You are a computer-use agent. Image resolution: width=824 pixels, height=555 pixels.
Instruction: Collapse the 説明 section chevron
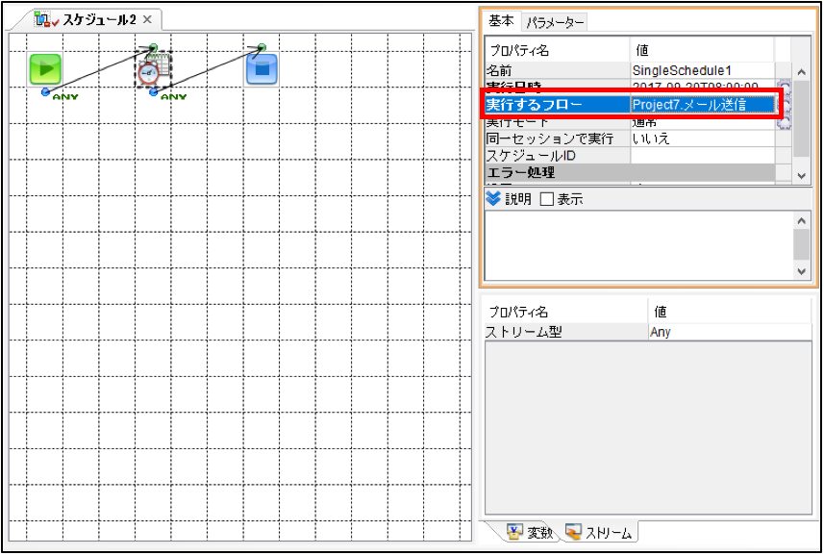tap(493, 199)
